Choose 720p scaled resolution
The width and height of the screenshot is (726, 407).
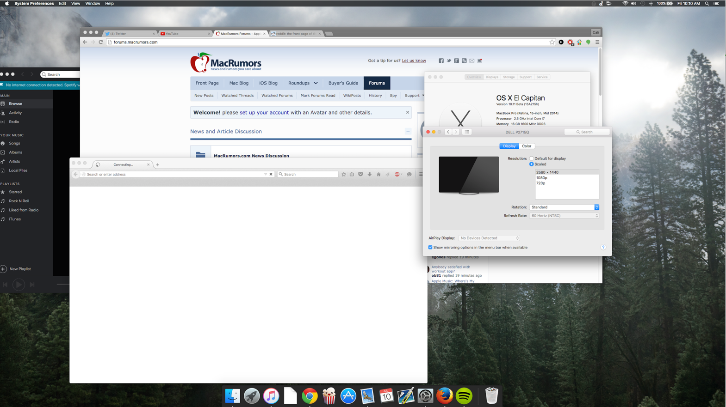(567, 183)
